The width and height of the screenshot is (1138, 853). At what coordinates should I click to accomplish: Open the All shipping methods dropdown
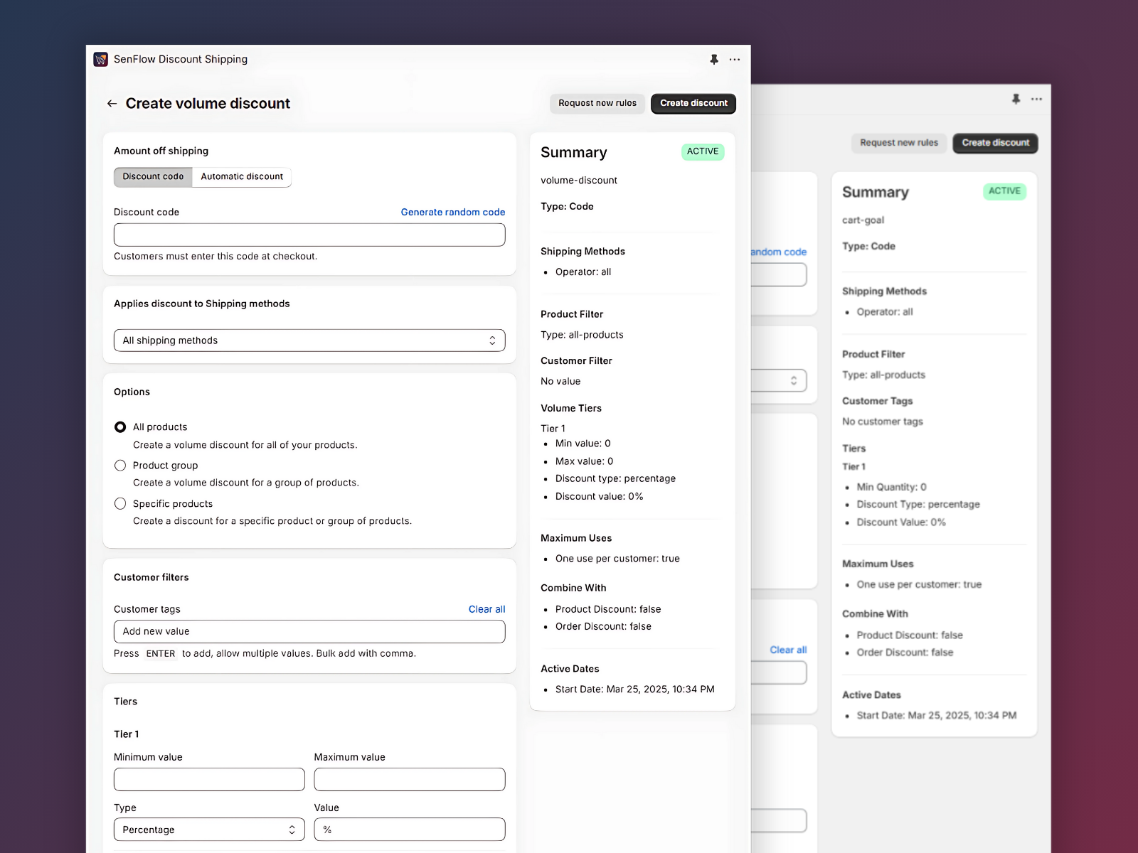click(309, 340)
